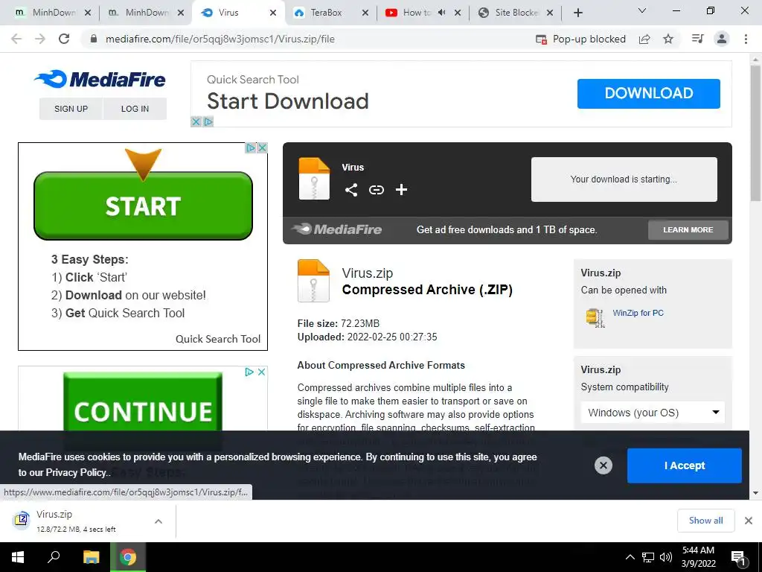The image size is (762, 572).
Task: Open the notification center icon
Action: pyautogui.click(x=739, y=557)
